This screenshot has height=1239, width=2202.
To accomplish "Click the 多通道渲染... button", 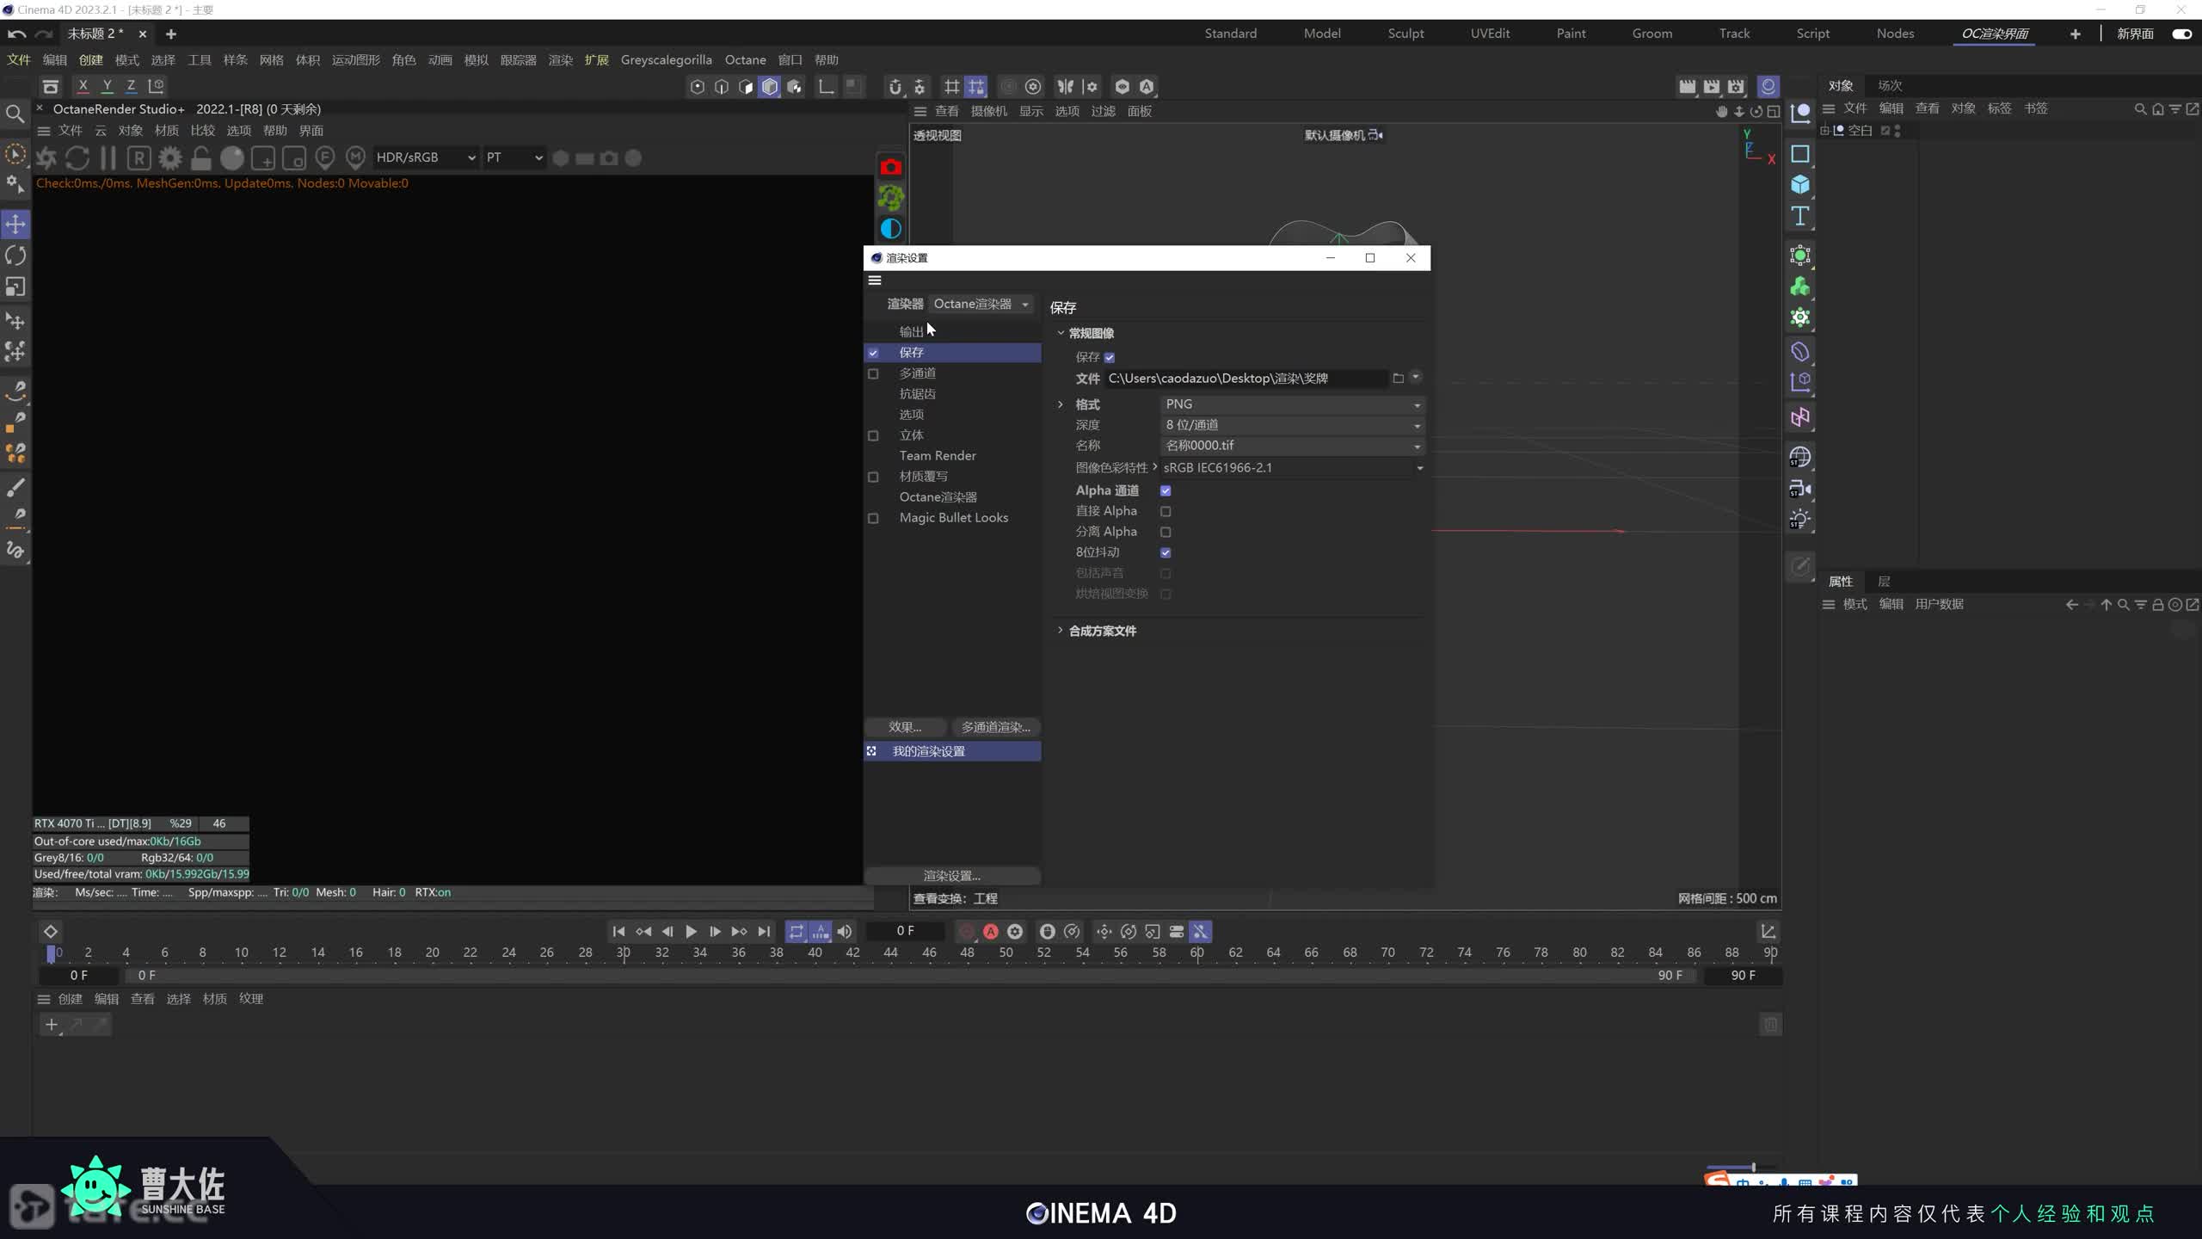I will 995,727.
